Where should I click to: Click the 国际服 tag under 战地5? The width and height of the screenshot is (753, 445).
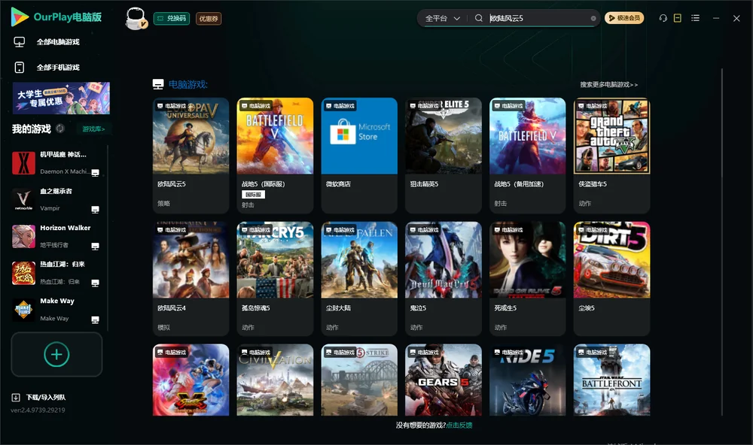click(253, 195)
